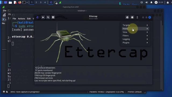Switch to workspace 4
Image resolution: width=172 pixels, height=97 pixels.
(x=45, y=2)
